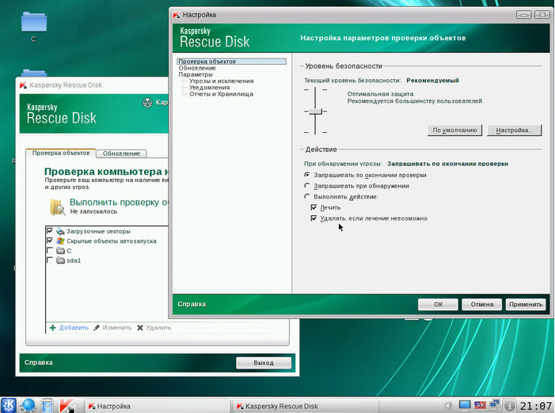Click top tick of security level slider
The width and height of the screenshot is (555, 413).
[x=315, y=90]
